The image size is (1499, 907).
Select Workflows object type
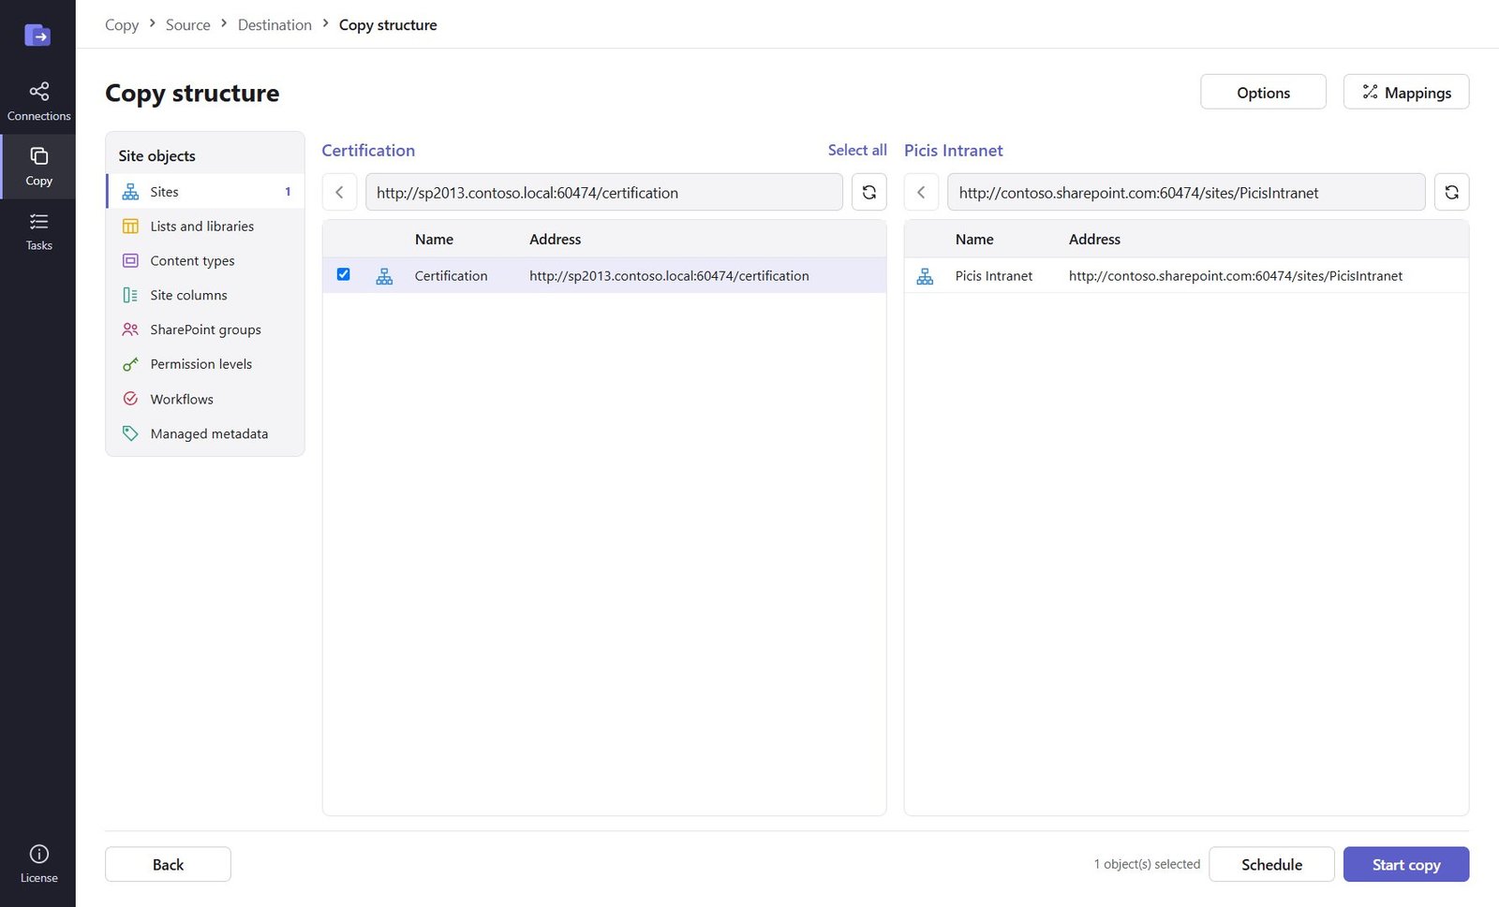(205, 399)
